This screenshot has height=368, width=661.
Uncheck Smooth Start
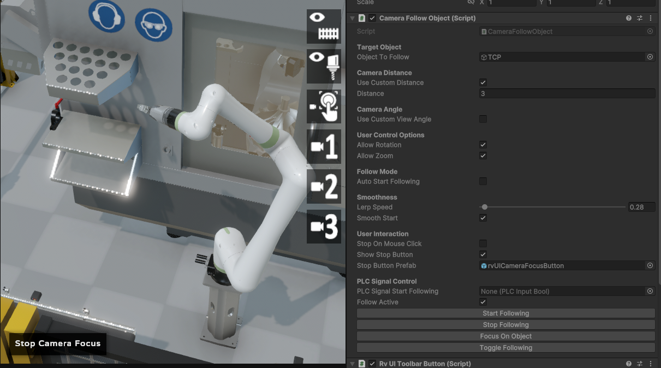[x=483, y=218]
